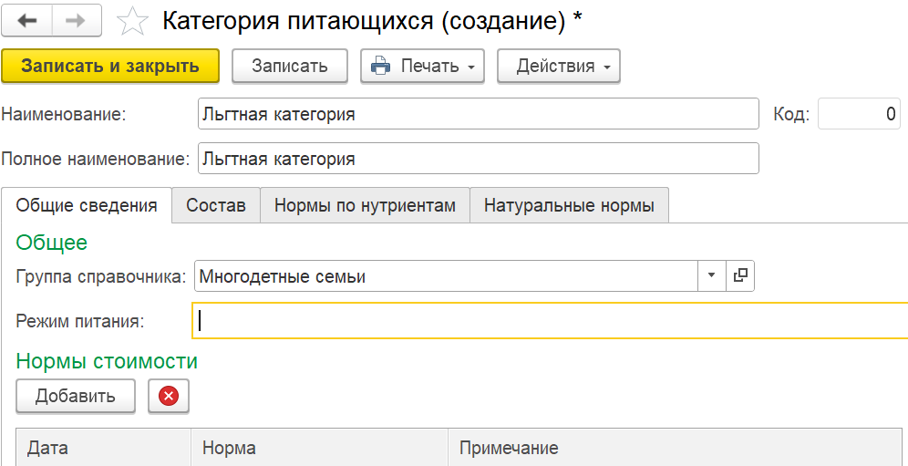The width and height of the screenshot is (908, 466).
Task: Expand the Группа справочника dropdown list
Action: coord(711,275)
